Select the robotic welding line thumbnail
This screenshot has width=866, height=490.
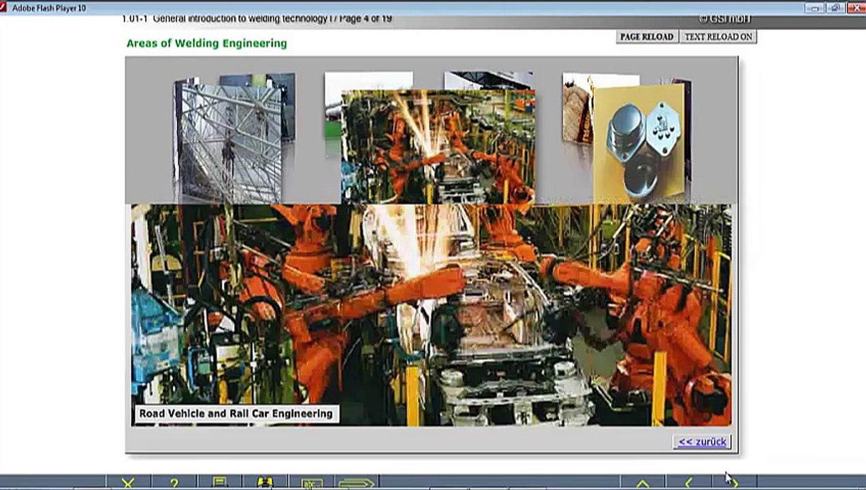pyautogui.click(x=438, y=146)
